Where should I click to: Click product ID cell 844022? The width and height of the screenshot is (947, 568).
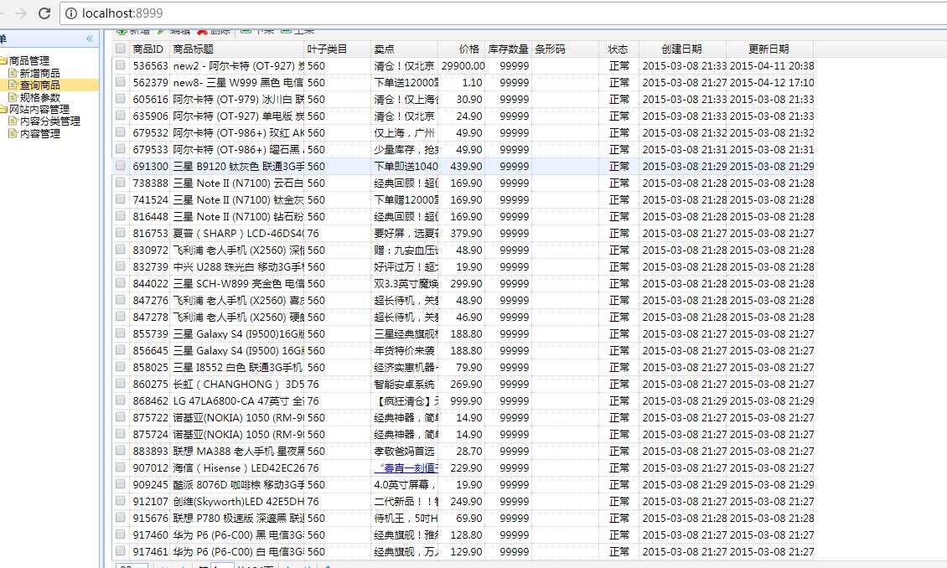coord(150,284)
